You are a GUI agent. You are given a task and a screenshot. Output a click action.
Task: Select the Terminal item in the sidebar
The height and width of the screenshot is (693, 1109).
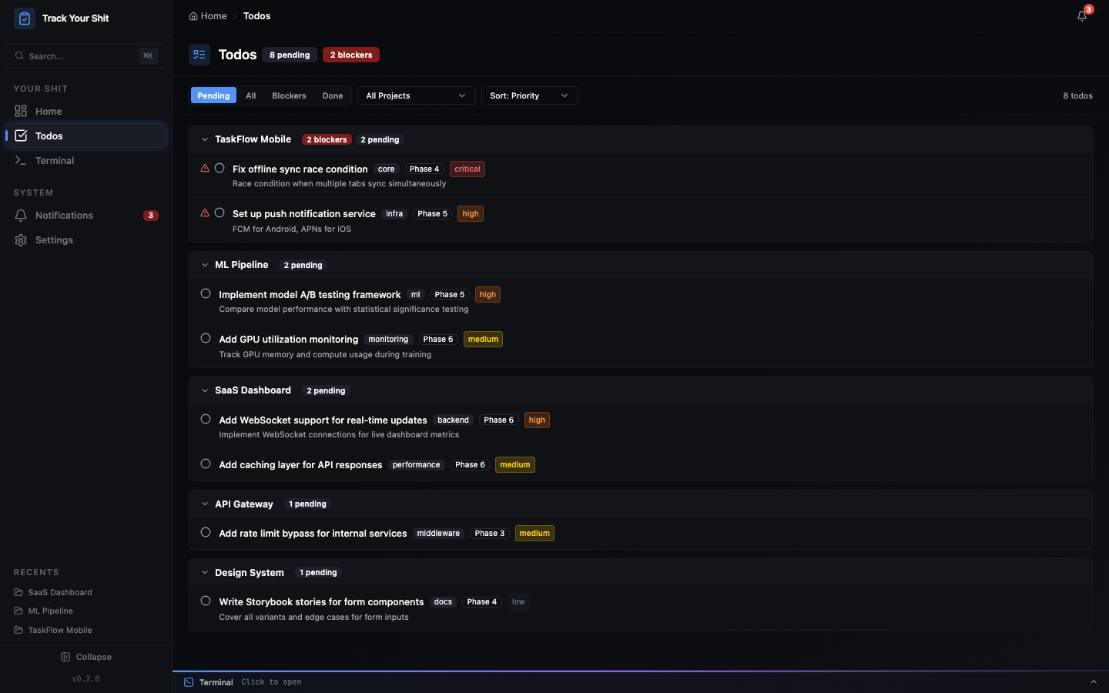tap(54, 160)
